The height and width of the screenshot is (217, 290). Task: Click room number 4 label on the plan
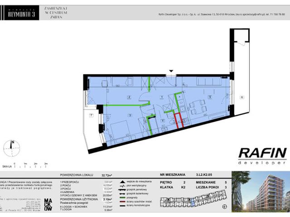pyautogui.click(x=163, y=121)
